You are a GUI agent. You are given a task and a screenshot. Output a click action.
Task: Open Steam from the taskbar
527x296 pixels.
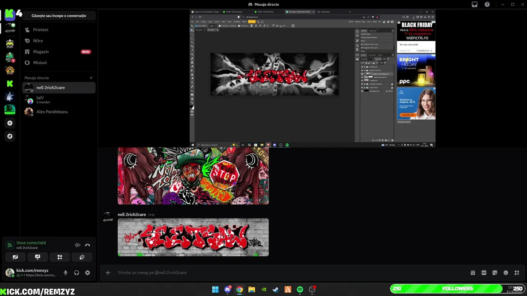tap(275, 289)
